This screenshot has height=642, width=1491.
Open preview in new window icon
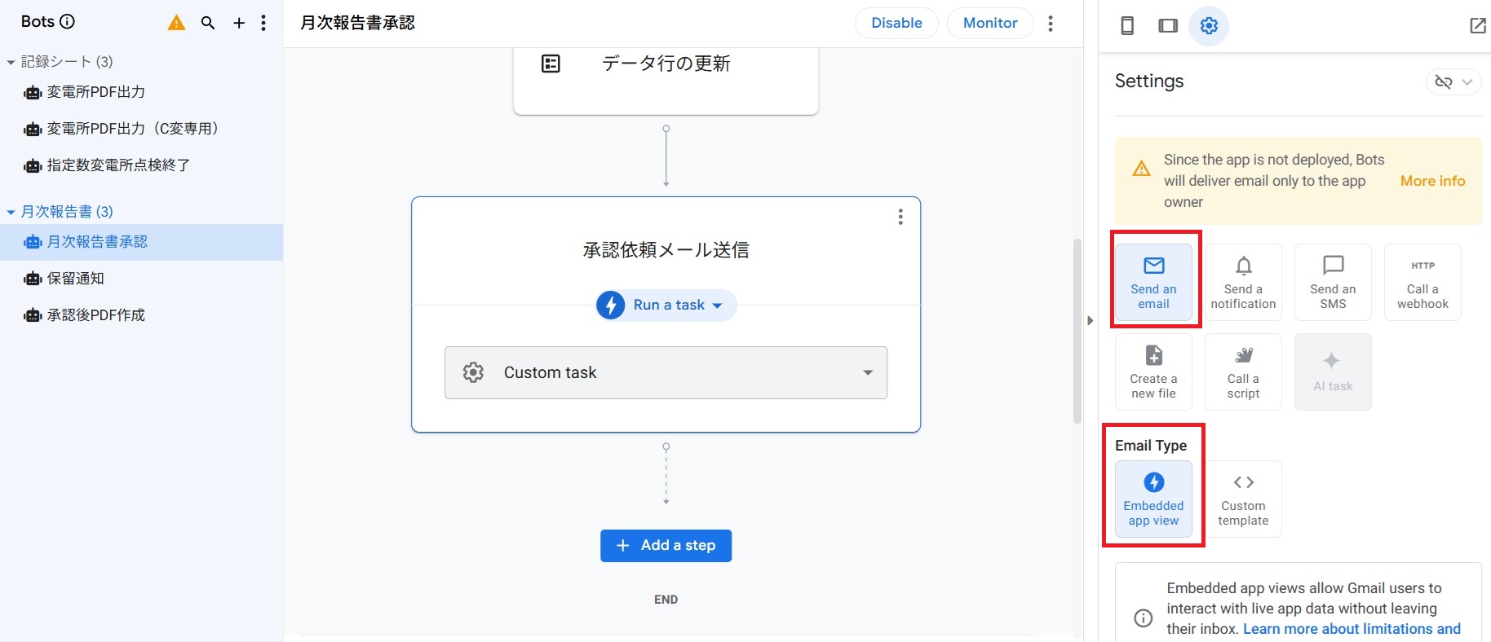point(1477,26)
